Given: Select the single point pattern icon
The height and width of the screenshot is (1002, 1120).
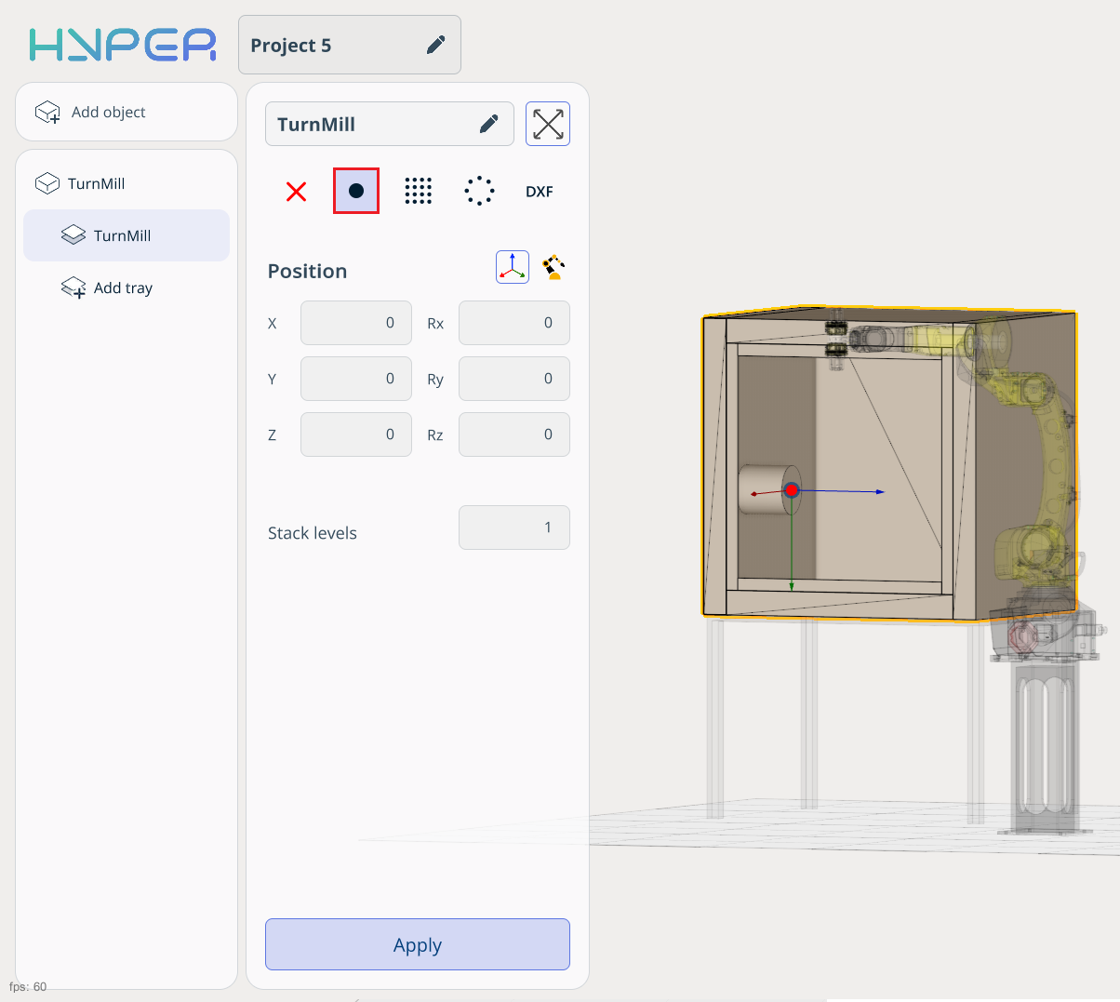Looking at the screenshot, I should coord(356,191).
